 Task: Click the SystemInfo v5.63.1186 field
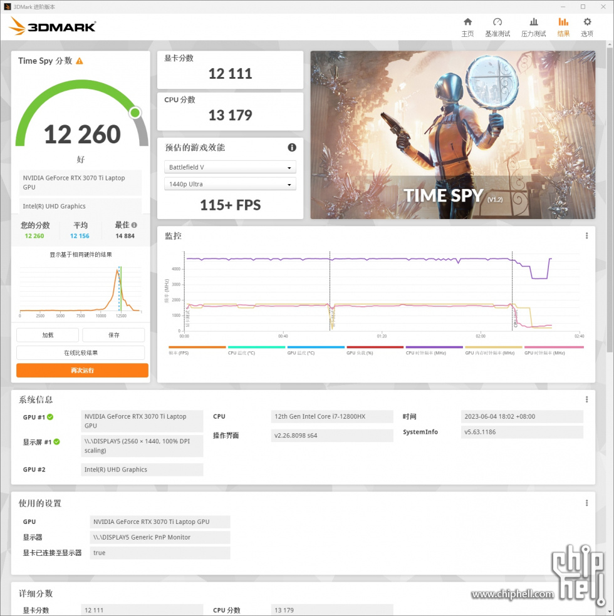click(x=522, y=432)
